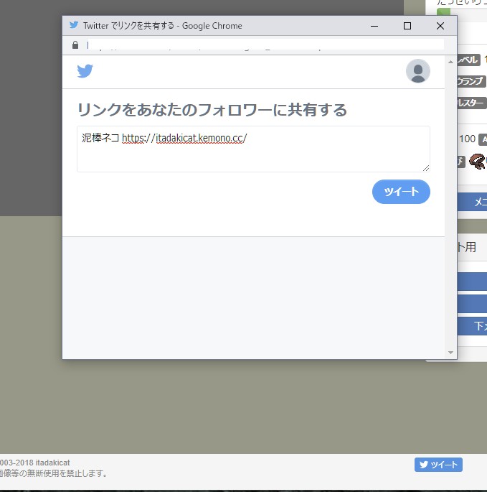This screenshot has height=492, width=487.
Task: Click the gray クランプ badge
Action: (x=471, y=81)
